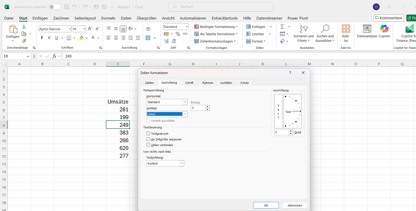Confirm the dialog with OK
The image size is (416, 211).
[266, 205]
